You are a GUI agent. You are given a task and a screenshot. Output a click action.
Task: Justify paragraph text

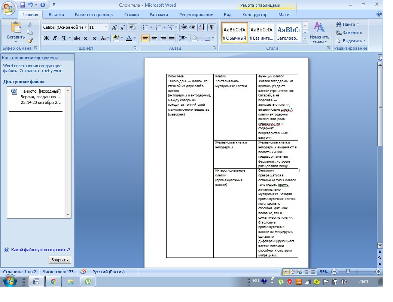pyautogui.click(x=172, y=38)
